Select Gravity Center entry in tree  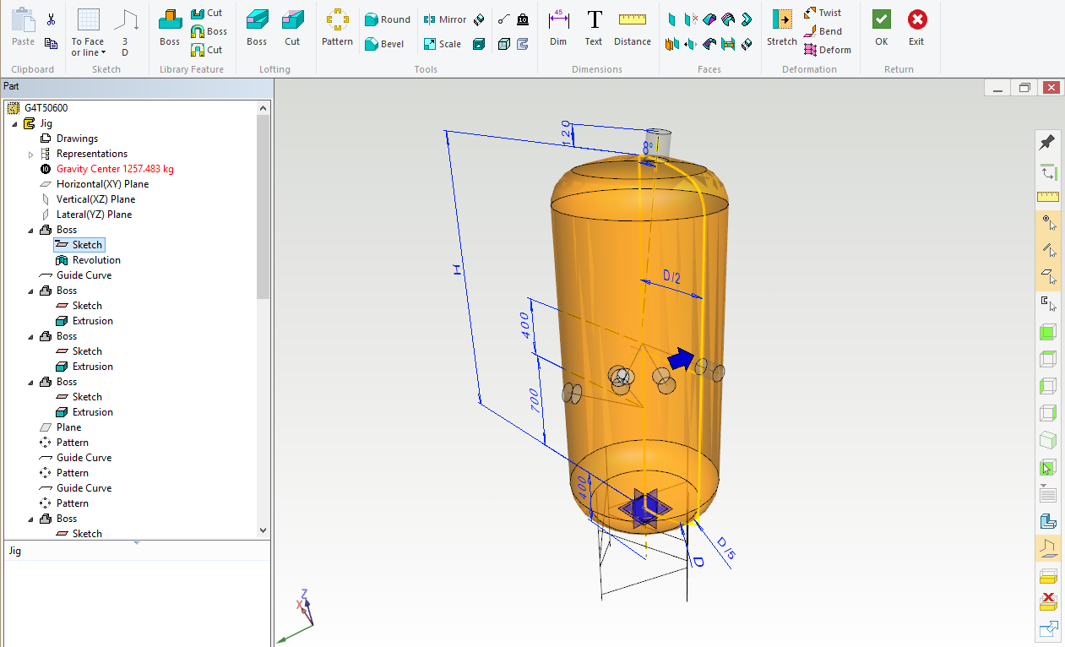coord(114,169)
